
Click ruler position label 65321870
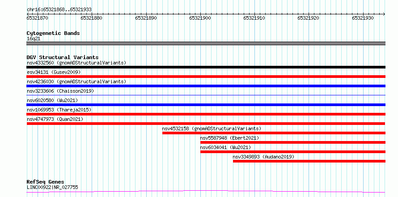(37, 18)
